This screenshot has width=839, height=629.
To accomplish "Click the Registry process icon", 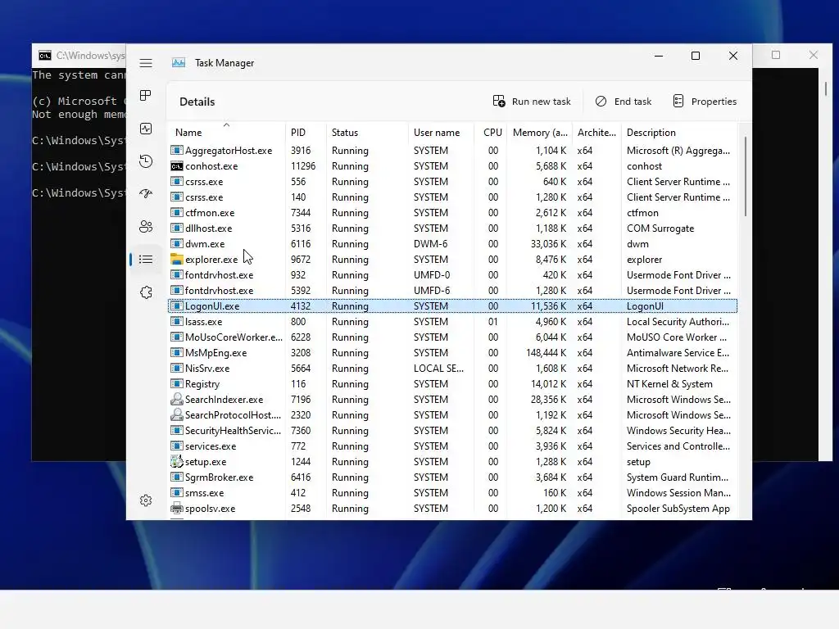I will tap(177, 383).
